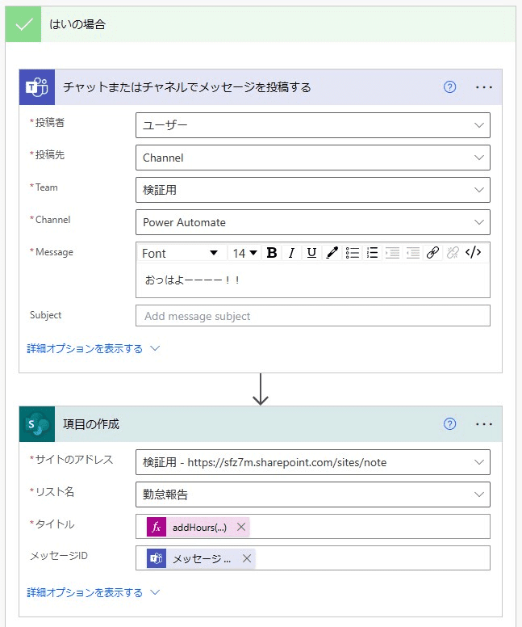Expand 詳細オプションを表示する in the 項目の作成 card
The height and width of the screenshot is (627, 522).
coord(93,592)
